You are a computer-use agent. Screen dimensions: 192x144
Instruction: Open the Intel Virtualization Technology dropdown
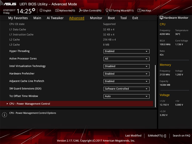coord(126,66)
